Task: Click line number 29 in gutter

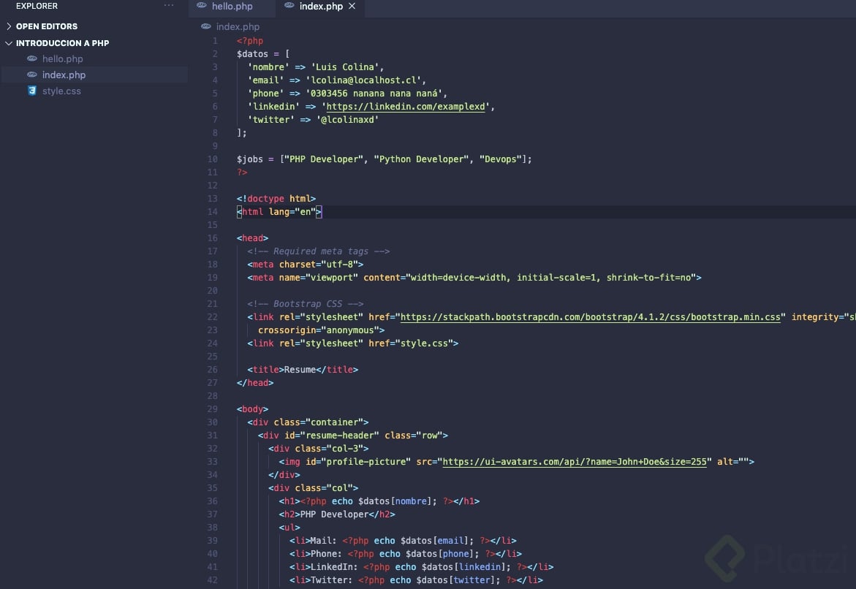Action: (x=213, y=408)
